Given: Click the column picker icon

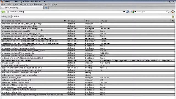Looking at the screenshot, I should [173, 21].
